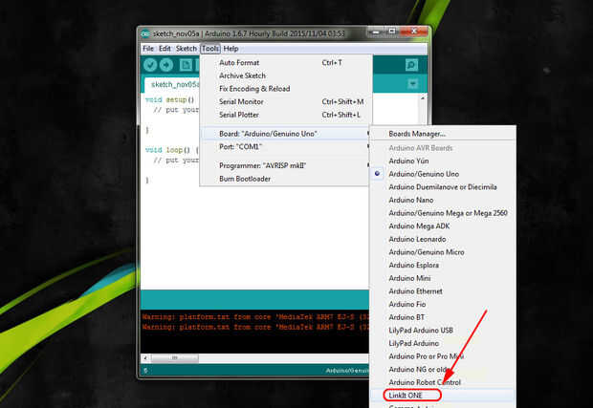Click the Arduino app icon in title bar
593x408 pixels.
145,34
